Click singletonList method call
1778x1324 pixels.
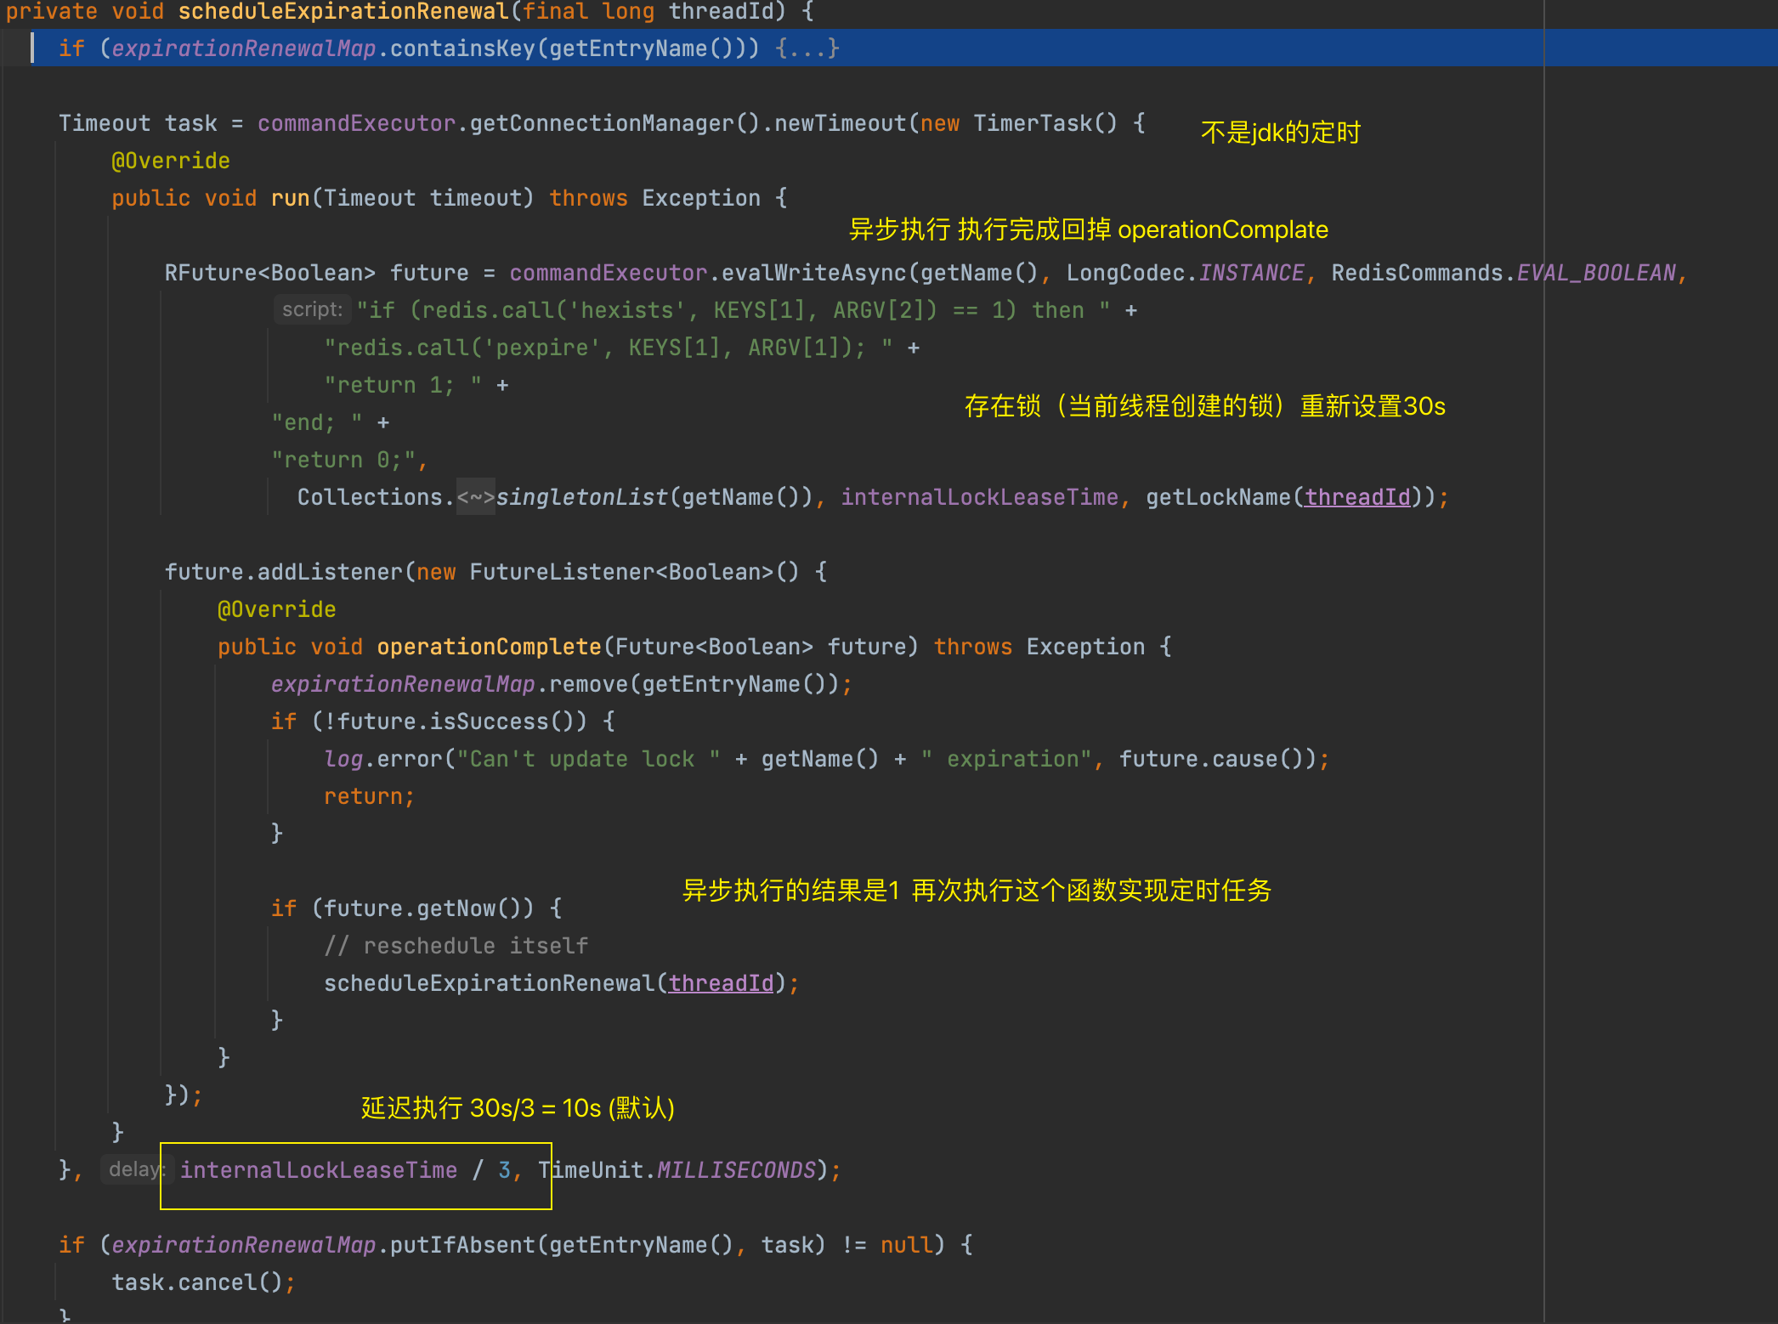coord(581,497)
